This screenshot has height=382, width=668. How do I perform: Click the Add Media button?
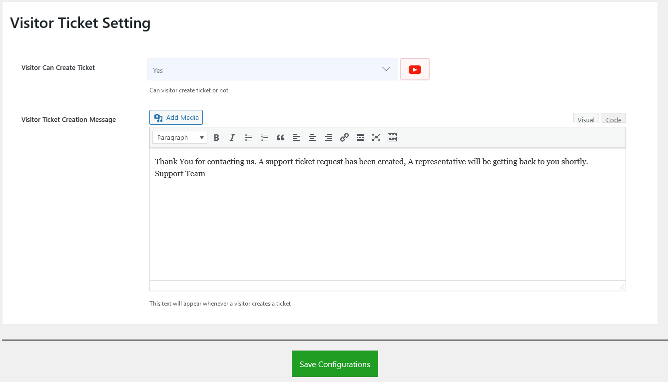pyautogui.click(x=176, y=117)
